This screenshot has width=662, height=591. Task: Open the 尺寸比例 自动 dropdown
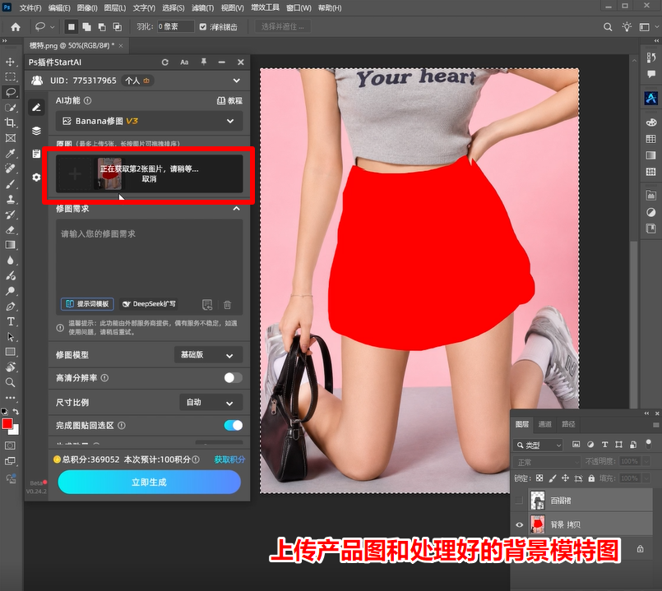[211, 402]
